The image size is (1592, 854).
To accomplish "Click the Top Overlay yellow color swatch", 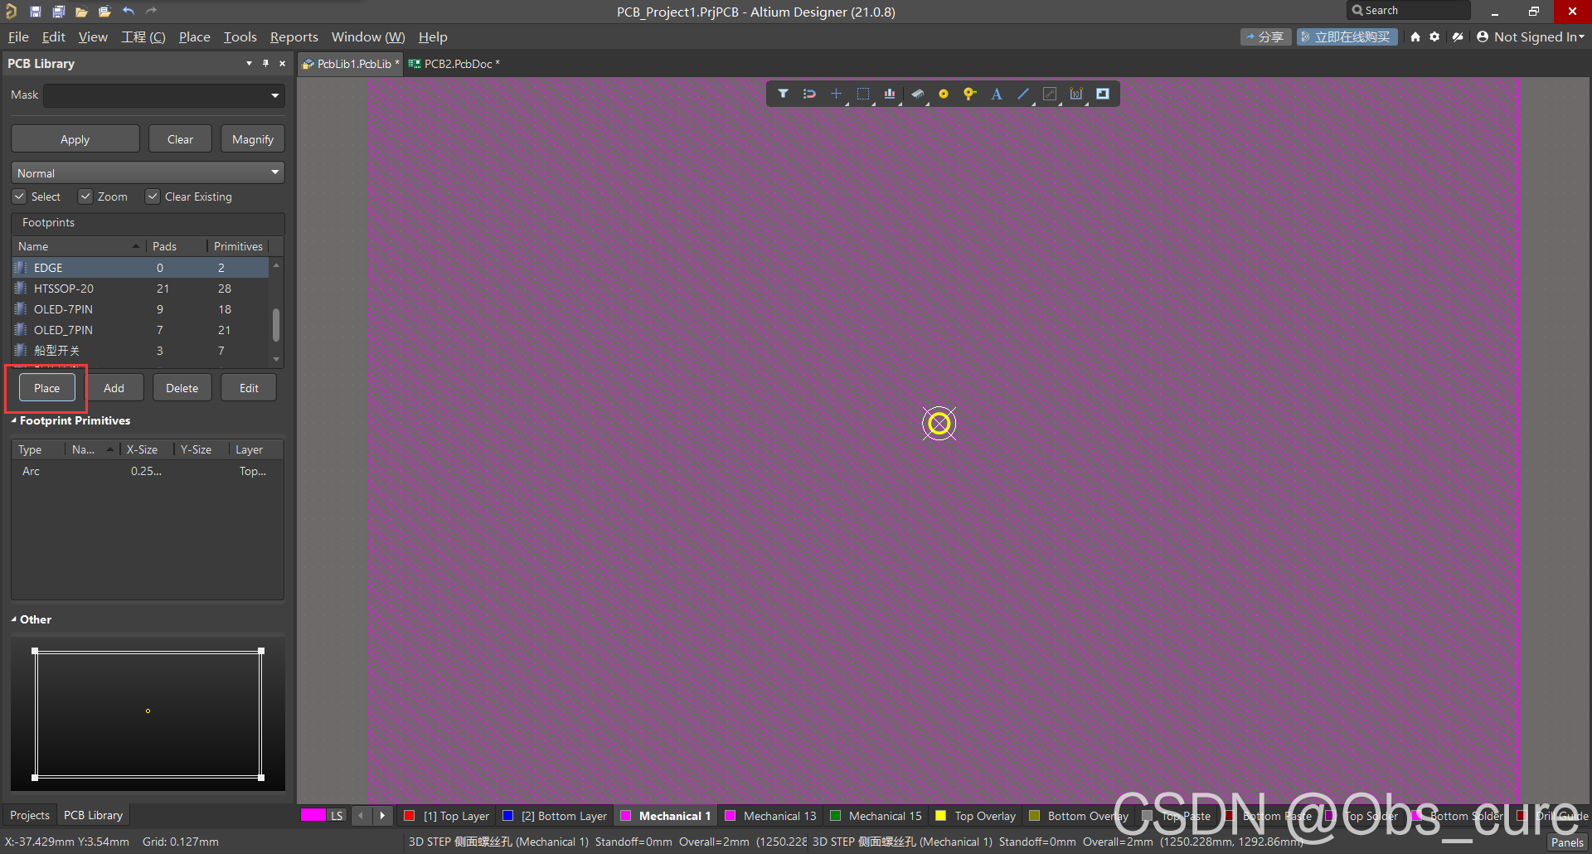I will 940,816.
